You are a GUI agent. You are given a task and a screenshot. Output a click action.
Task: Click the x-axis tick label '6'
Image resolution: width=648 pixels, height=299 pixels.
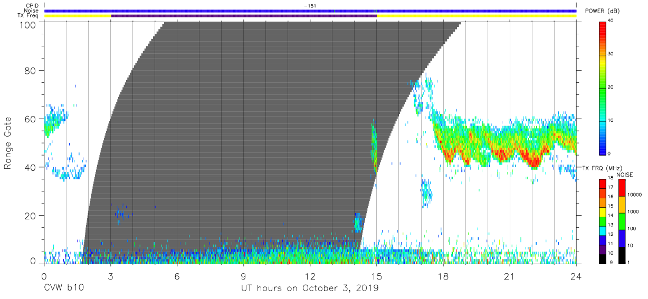[177, 276]
